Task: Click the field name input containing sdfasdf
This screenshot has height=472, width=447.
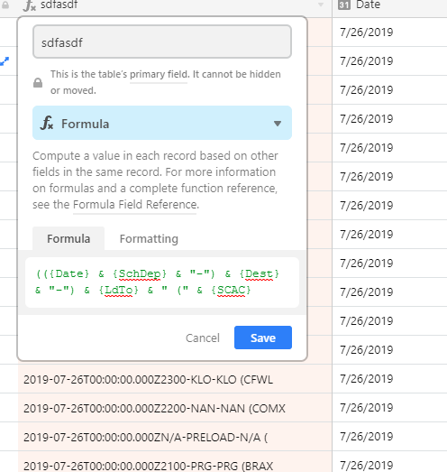Action: click(x=162, y=42)
